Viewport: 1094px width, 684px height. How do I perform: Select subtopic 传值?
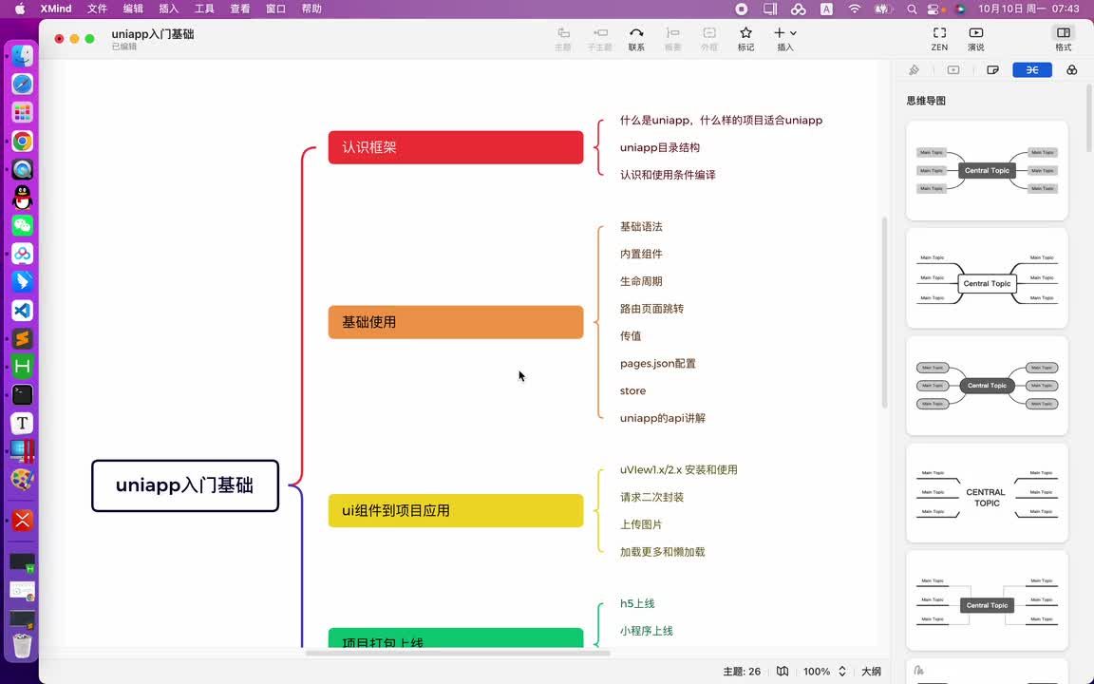[x=630, y=335]
